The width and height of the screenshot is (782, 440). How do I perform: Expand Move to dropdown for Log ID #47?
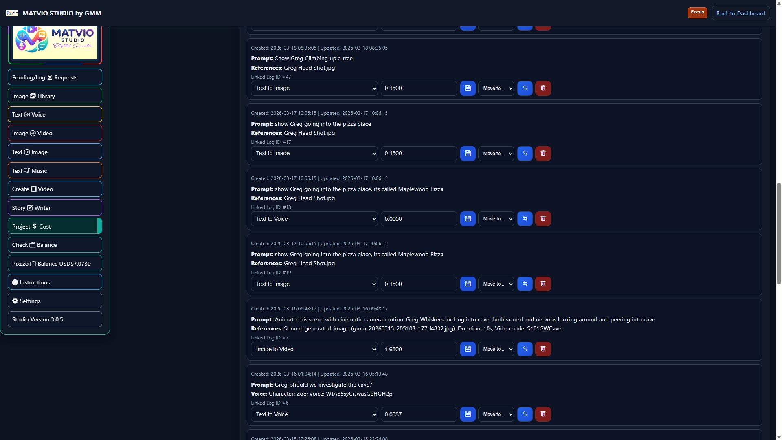coord(496,88)
